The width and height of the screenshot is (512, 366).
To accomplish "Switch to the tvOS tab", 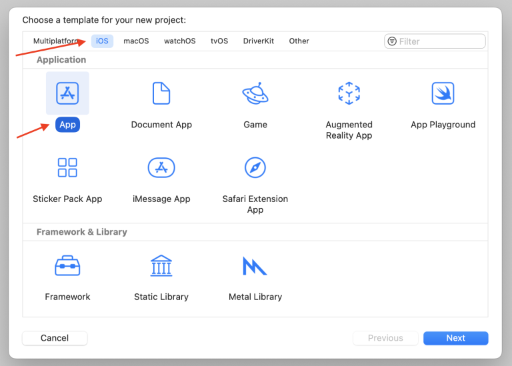I will pyautogui.click(x=219, y=41).
